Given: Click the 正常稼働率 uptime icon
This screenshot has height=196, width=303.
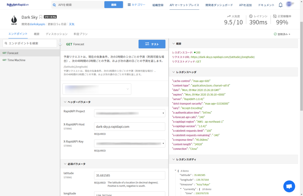Looking at the screenshot, I should (275, 16).
